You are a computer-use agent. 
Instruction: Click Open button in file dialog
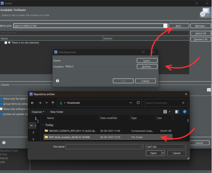coord(154,153)
